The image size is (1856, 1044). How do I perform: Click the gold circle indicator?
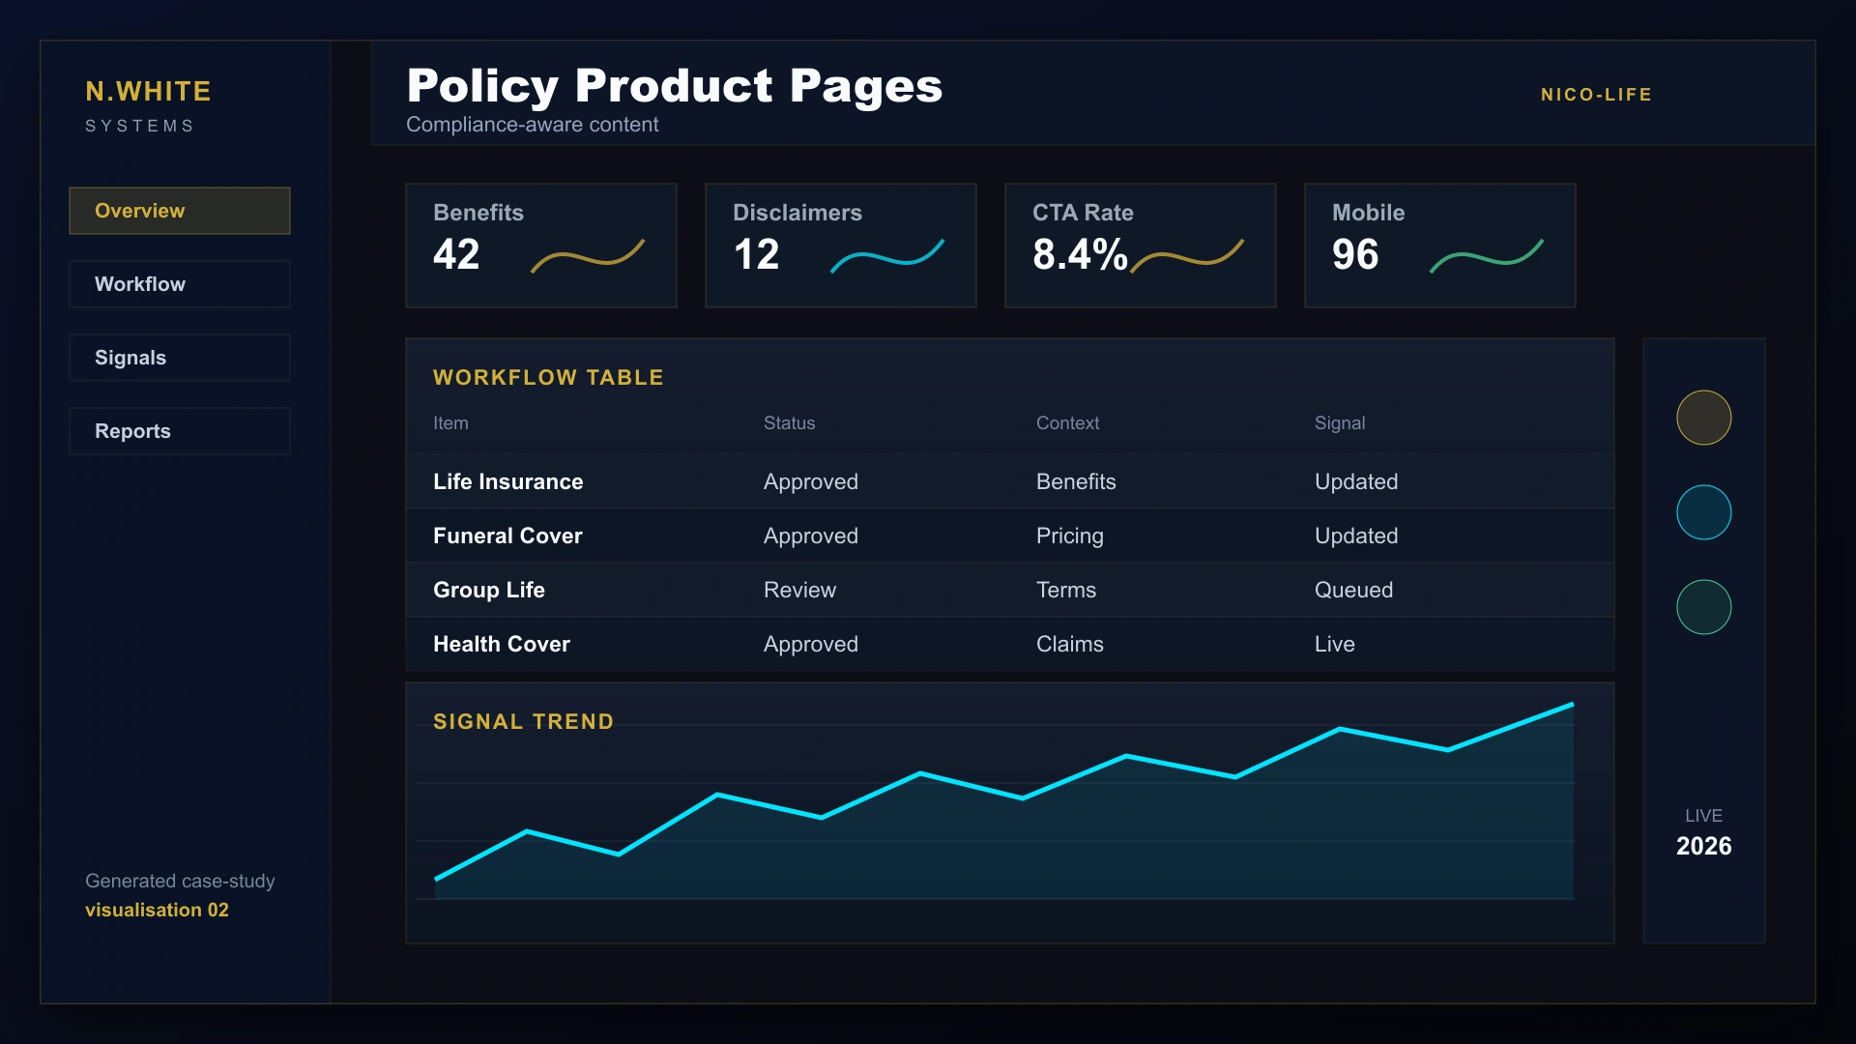coord(1704,418)
